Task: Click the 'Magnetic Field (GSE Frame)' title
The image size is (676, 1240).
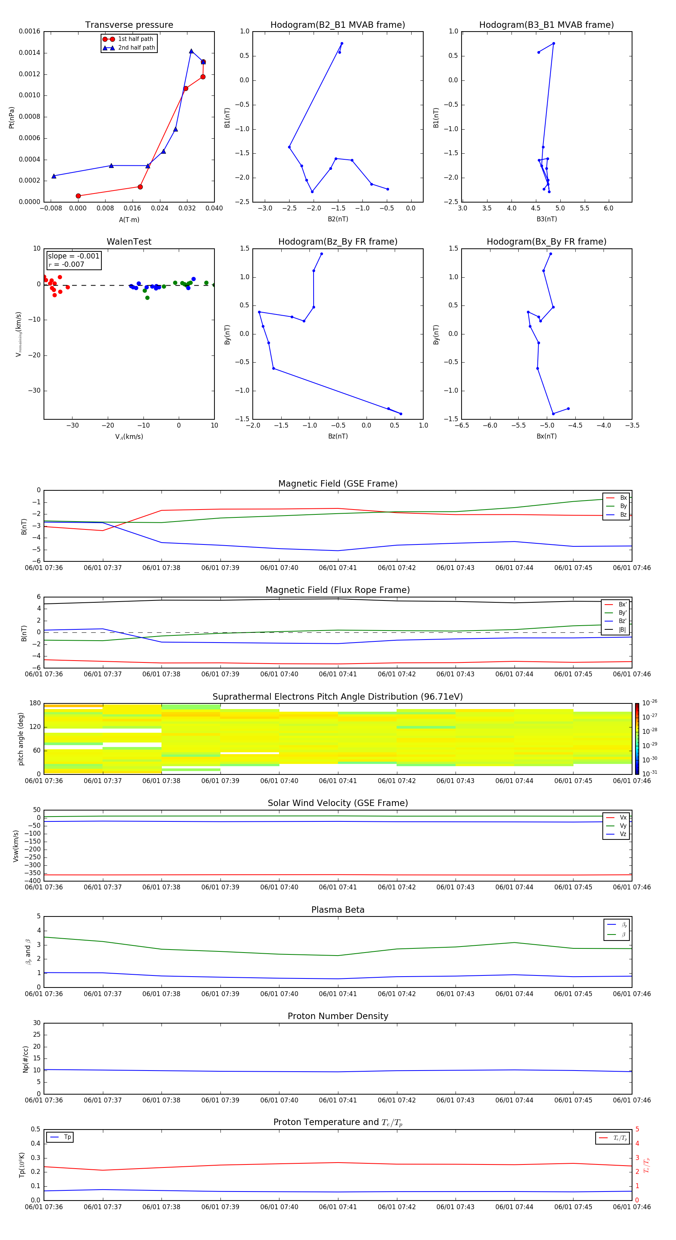Action: 338,484
